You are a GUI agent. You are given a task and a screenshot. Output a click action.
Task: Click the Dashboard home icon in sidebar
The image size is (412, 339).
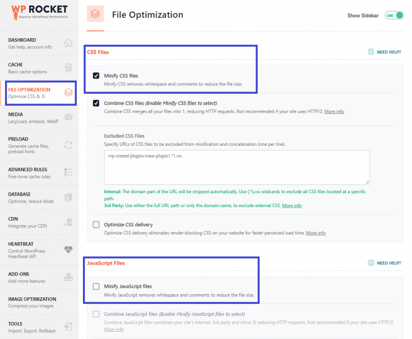tap(68, 43)
